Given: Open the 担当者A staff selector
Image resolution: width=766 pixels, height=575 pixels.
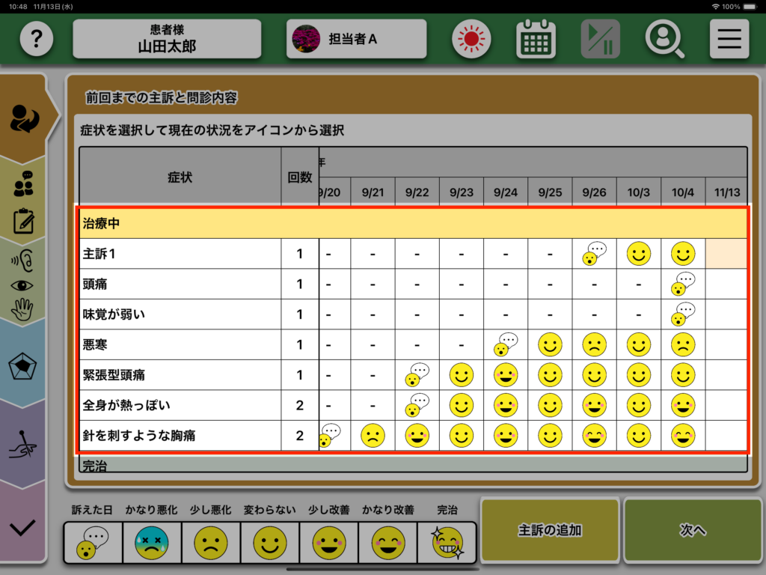Looking at the screenshot, I should click(356, 39).
